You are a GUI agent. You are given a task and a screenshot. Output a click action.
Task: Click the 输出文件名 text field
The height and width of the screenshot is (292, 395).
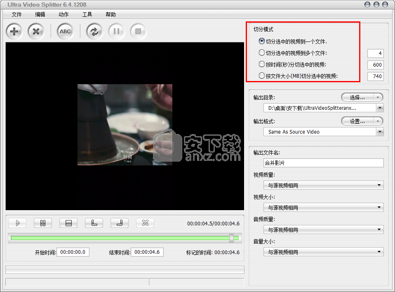[x=323, y=163]
